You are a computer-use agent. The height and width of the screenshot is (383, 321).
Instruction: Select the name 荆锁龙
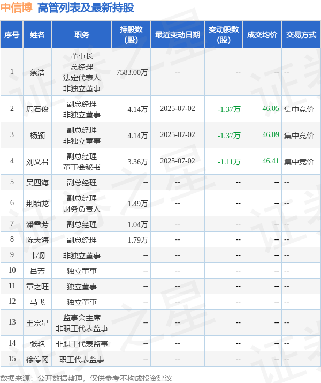(37, 203)
